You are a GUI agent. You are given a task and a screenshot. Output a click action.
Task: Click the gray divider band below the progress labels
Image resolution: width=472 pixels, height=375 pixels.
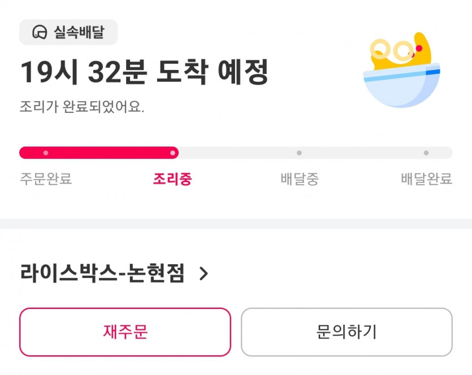coord(236,224)
